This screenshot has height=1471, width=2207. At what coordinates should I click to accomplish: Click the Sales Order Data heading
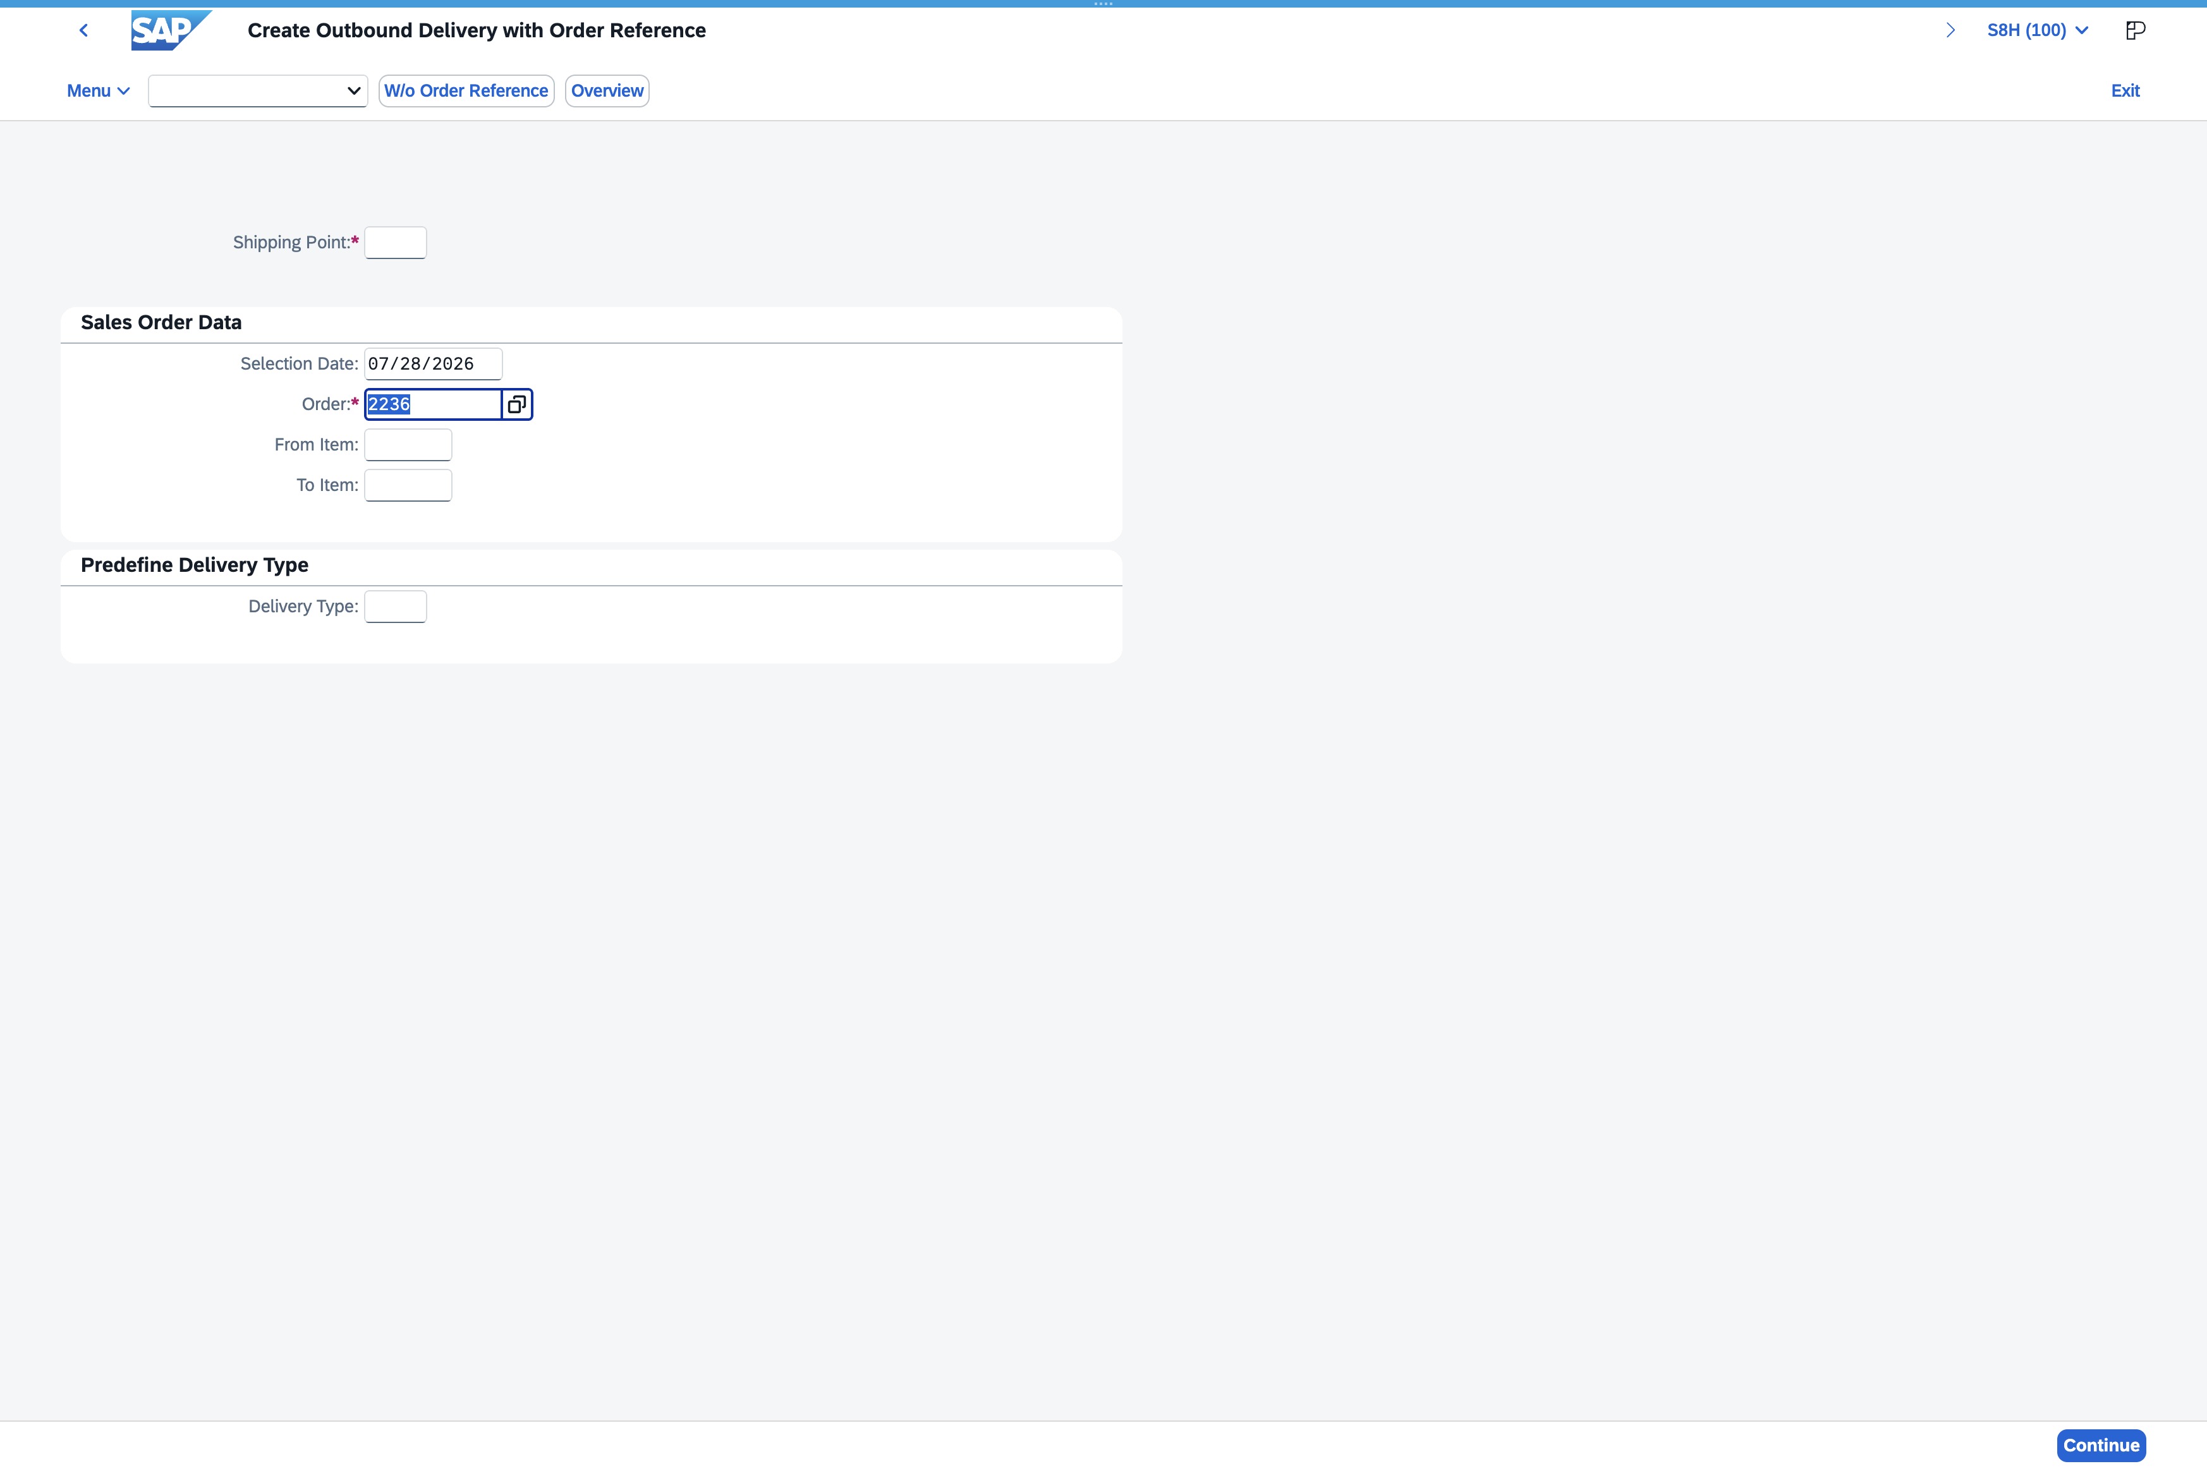pos(161,323)
